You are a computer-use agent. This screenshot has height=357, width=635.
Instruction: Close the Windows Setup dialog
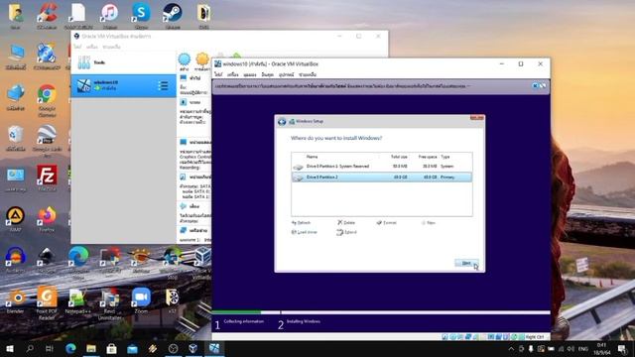pyautogui.click(x=477, y=118)
